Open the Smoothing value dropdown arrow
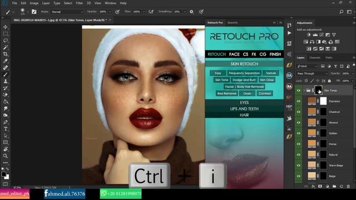Screen dimensions: 356x200 184,12
